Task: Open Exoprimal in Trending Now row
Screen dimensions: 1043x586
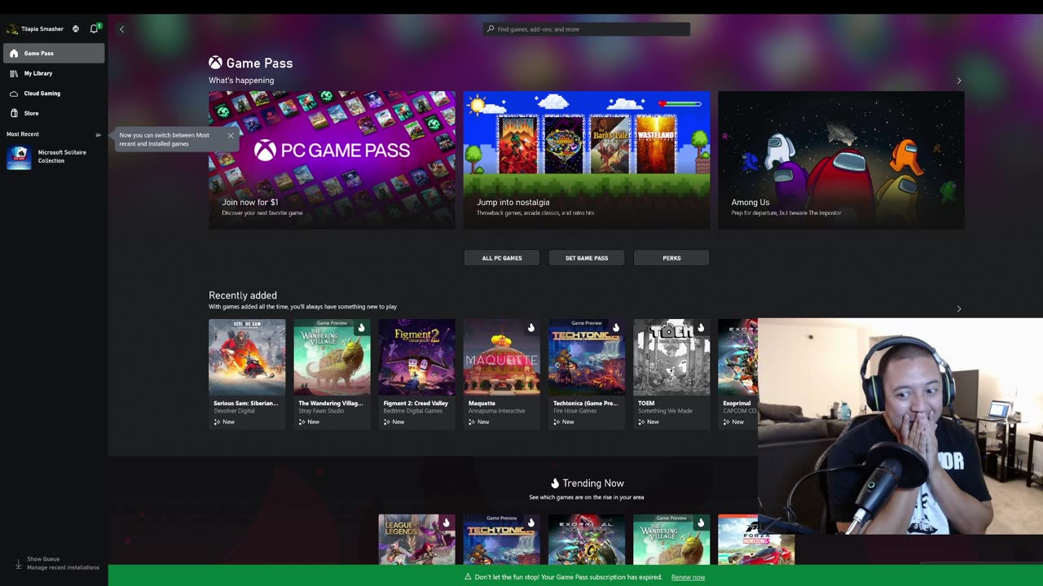Action: (x=587, y=539)
